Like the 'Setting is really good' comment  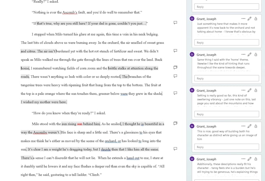click(x=256, y=90)
